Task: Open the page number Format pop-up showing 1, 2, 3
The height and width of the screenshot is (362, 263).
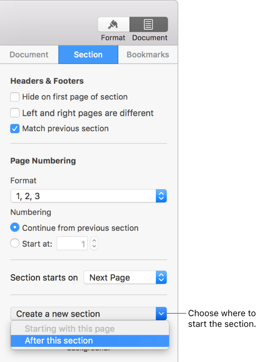Action: click(x=82, y=196)
